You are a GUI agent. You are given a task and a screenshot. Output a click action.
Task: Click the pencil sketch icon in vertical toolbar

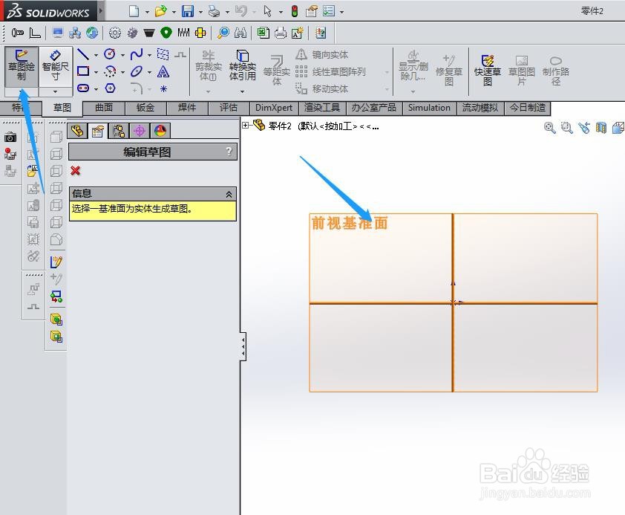(56, 262)
